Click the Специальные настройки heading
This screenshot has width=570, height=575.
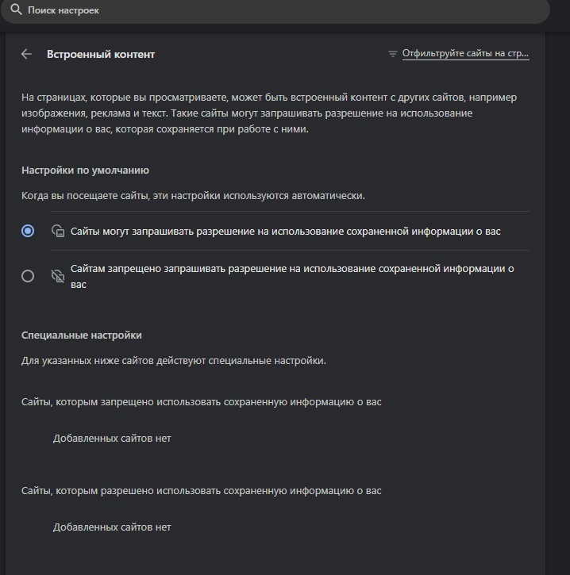82,335
